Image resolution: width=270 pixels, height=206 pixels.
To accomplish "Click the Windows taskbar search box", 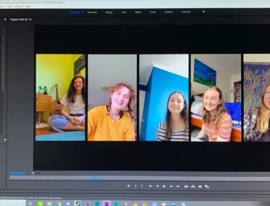I will [x=12, y=203].
